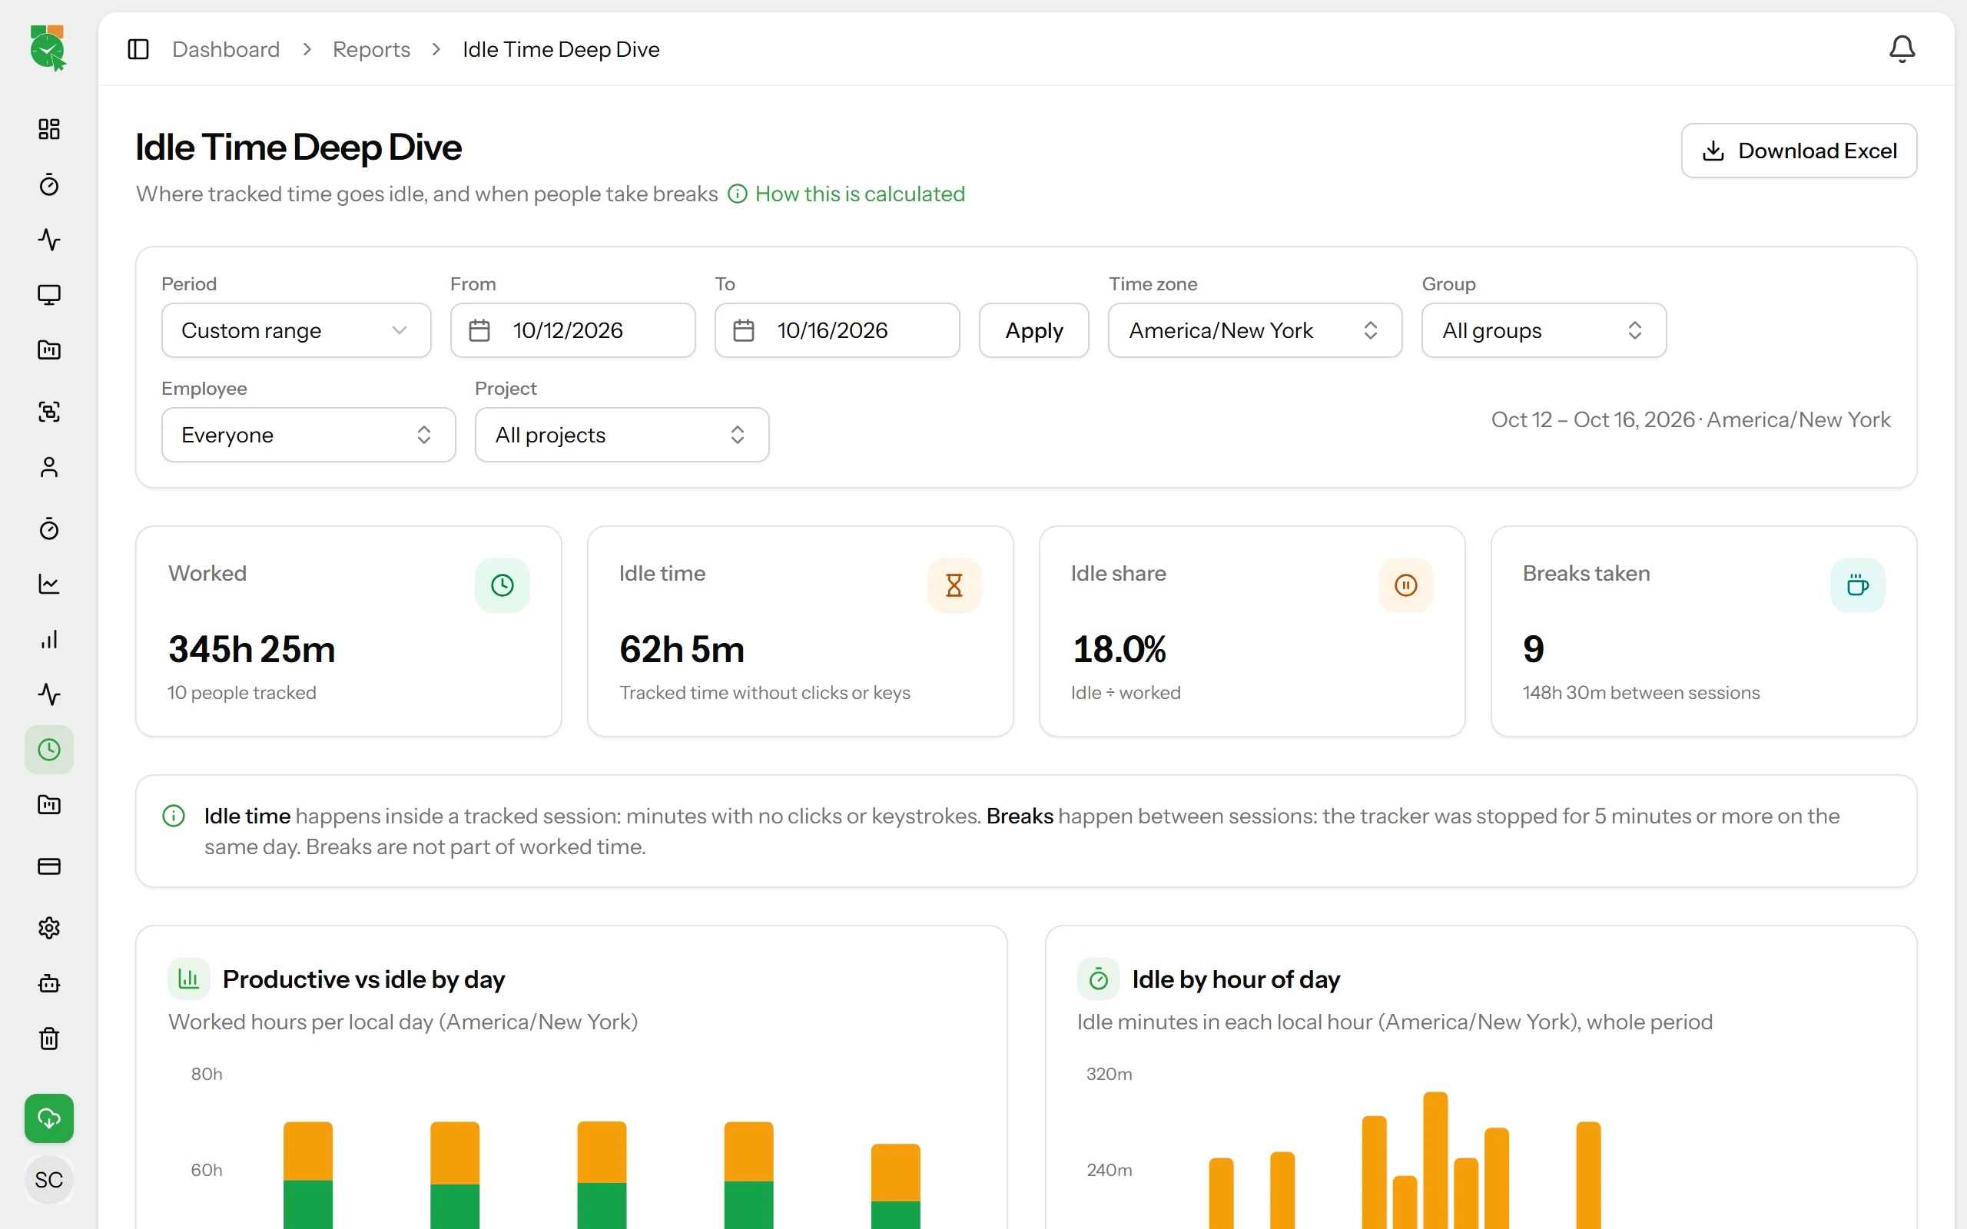Screen dimensions: 1967x1229
Task: Open the monitor screen icon in sidebar
Action: (x=48, y=294)
